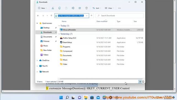Select Music in navigation sidebar
Screen dimensions: 177x100
(46, 46)
